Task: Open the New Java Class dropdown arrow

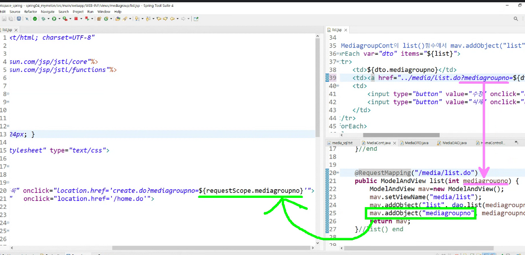Action: pyautogui.click(x=111, y=19)
